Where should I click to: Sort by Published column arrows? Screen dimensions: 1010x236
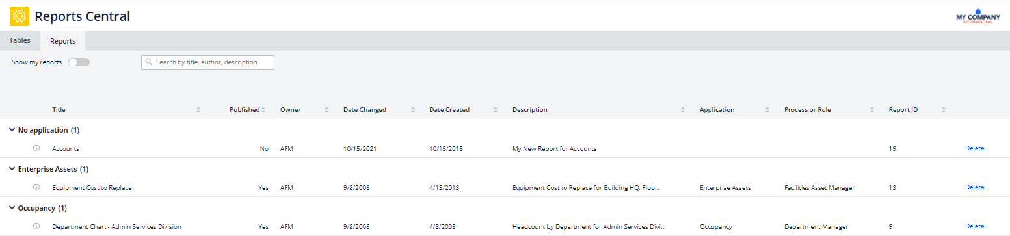[263, 110]
